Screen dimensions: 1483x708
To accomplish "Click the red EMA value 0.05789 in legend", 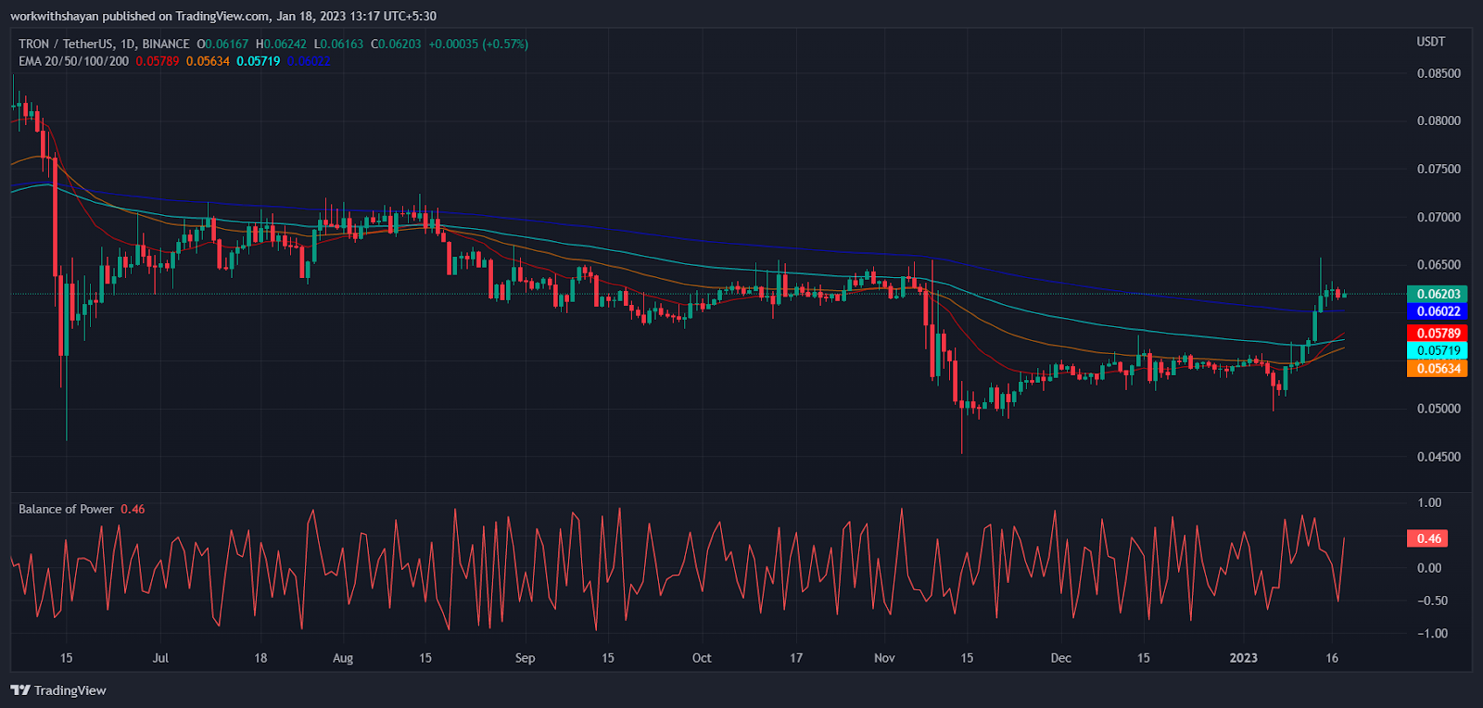I will coord(158,61).
